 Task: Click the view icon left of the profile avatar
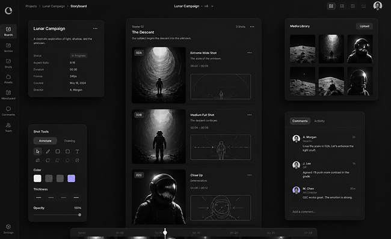pyautogui.click(x=363, y=6)
